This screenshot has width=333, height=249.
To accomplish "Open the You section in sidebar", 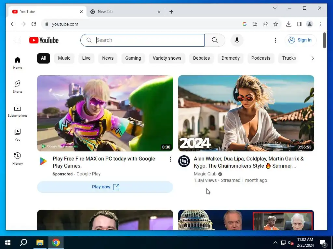I will [18, 135].
